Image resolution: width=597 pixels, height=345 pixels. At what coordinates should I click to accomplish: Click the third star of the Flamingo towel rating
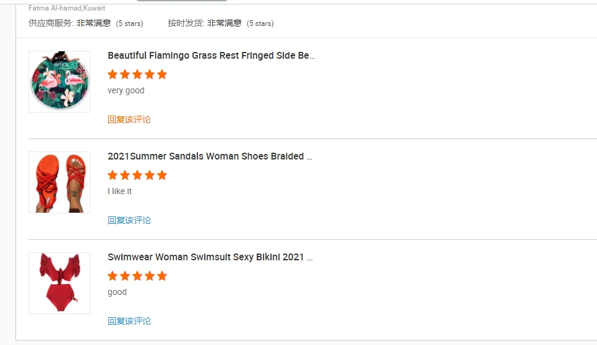click(137, 75)
